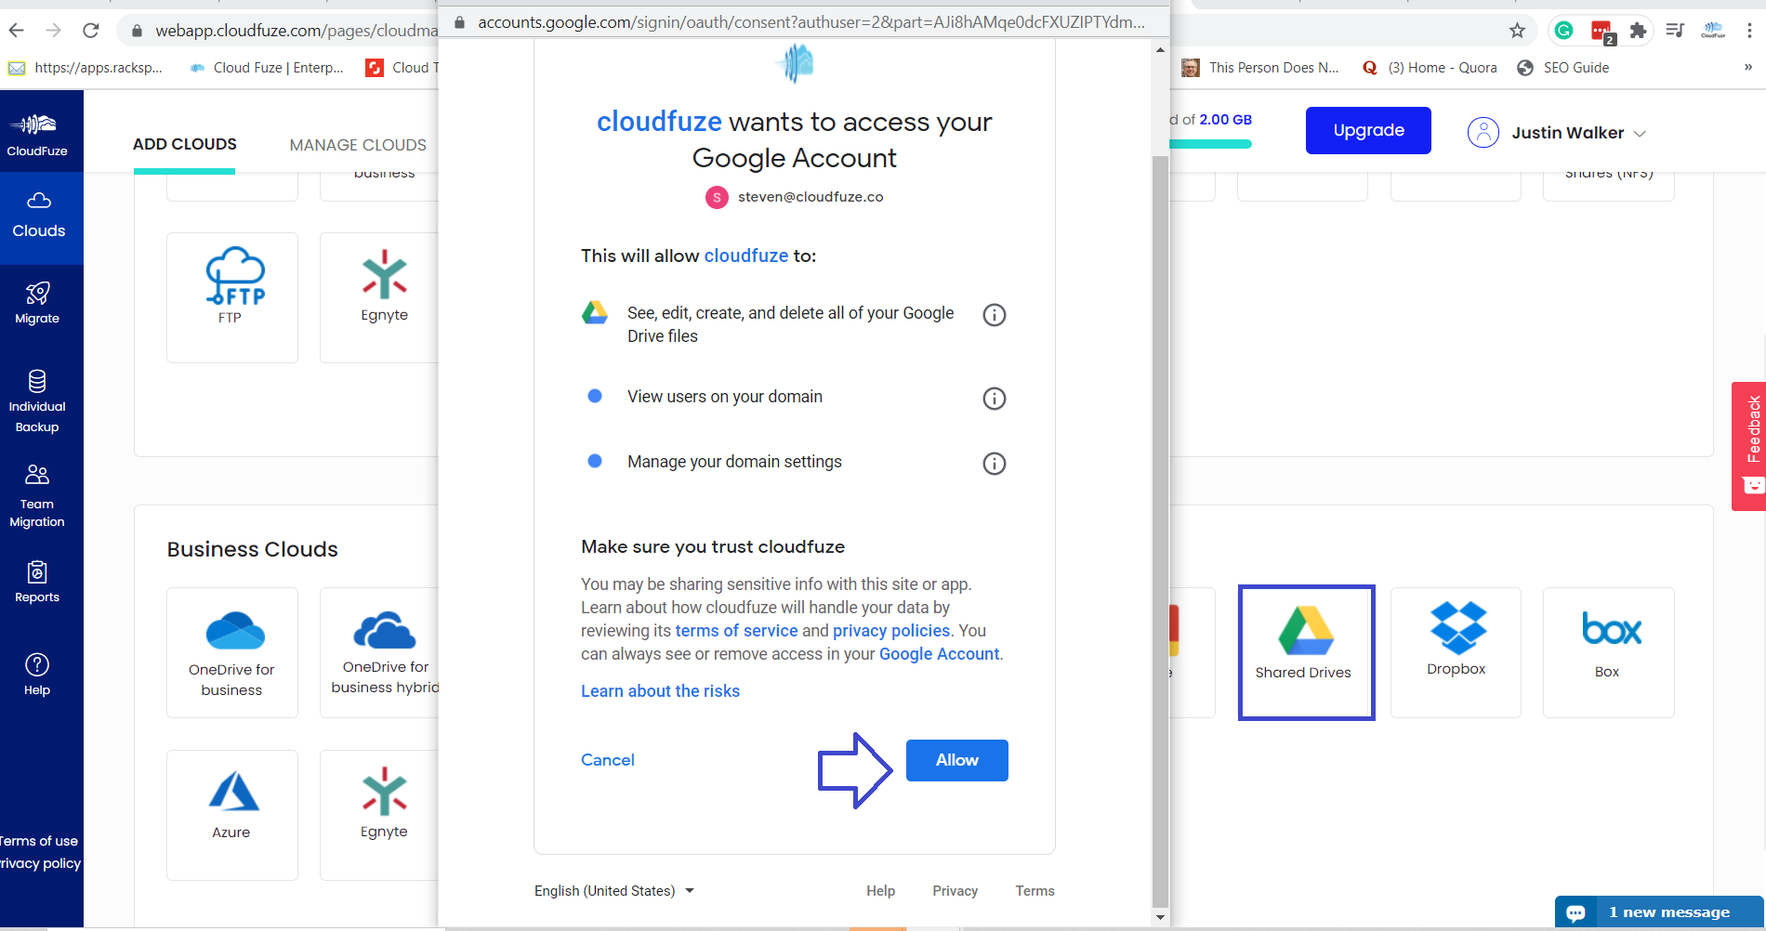
Task: Open Learn about the risks link
Action: point(661,691)
